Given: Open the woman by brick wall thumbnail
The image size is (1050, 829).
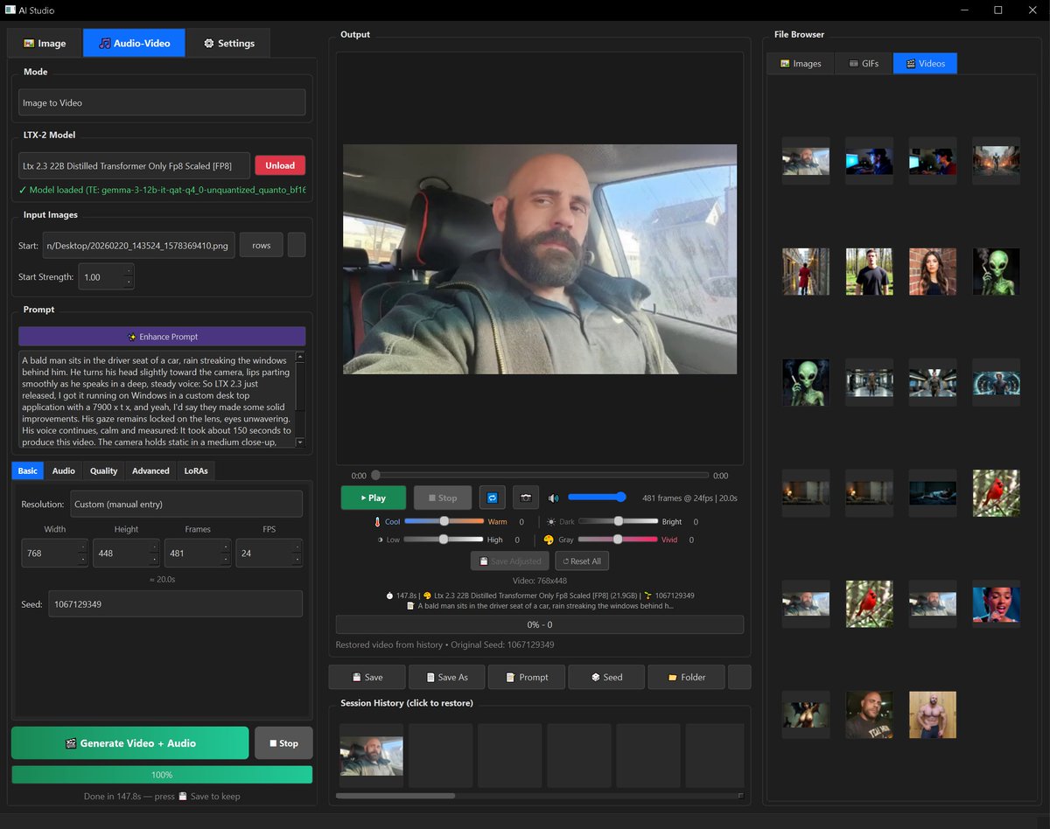Looking at the screenshot, I should (933, 271).
